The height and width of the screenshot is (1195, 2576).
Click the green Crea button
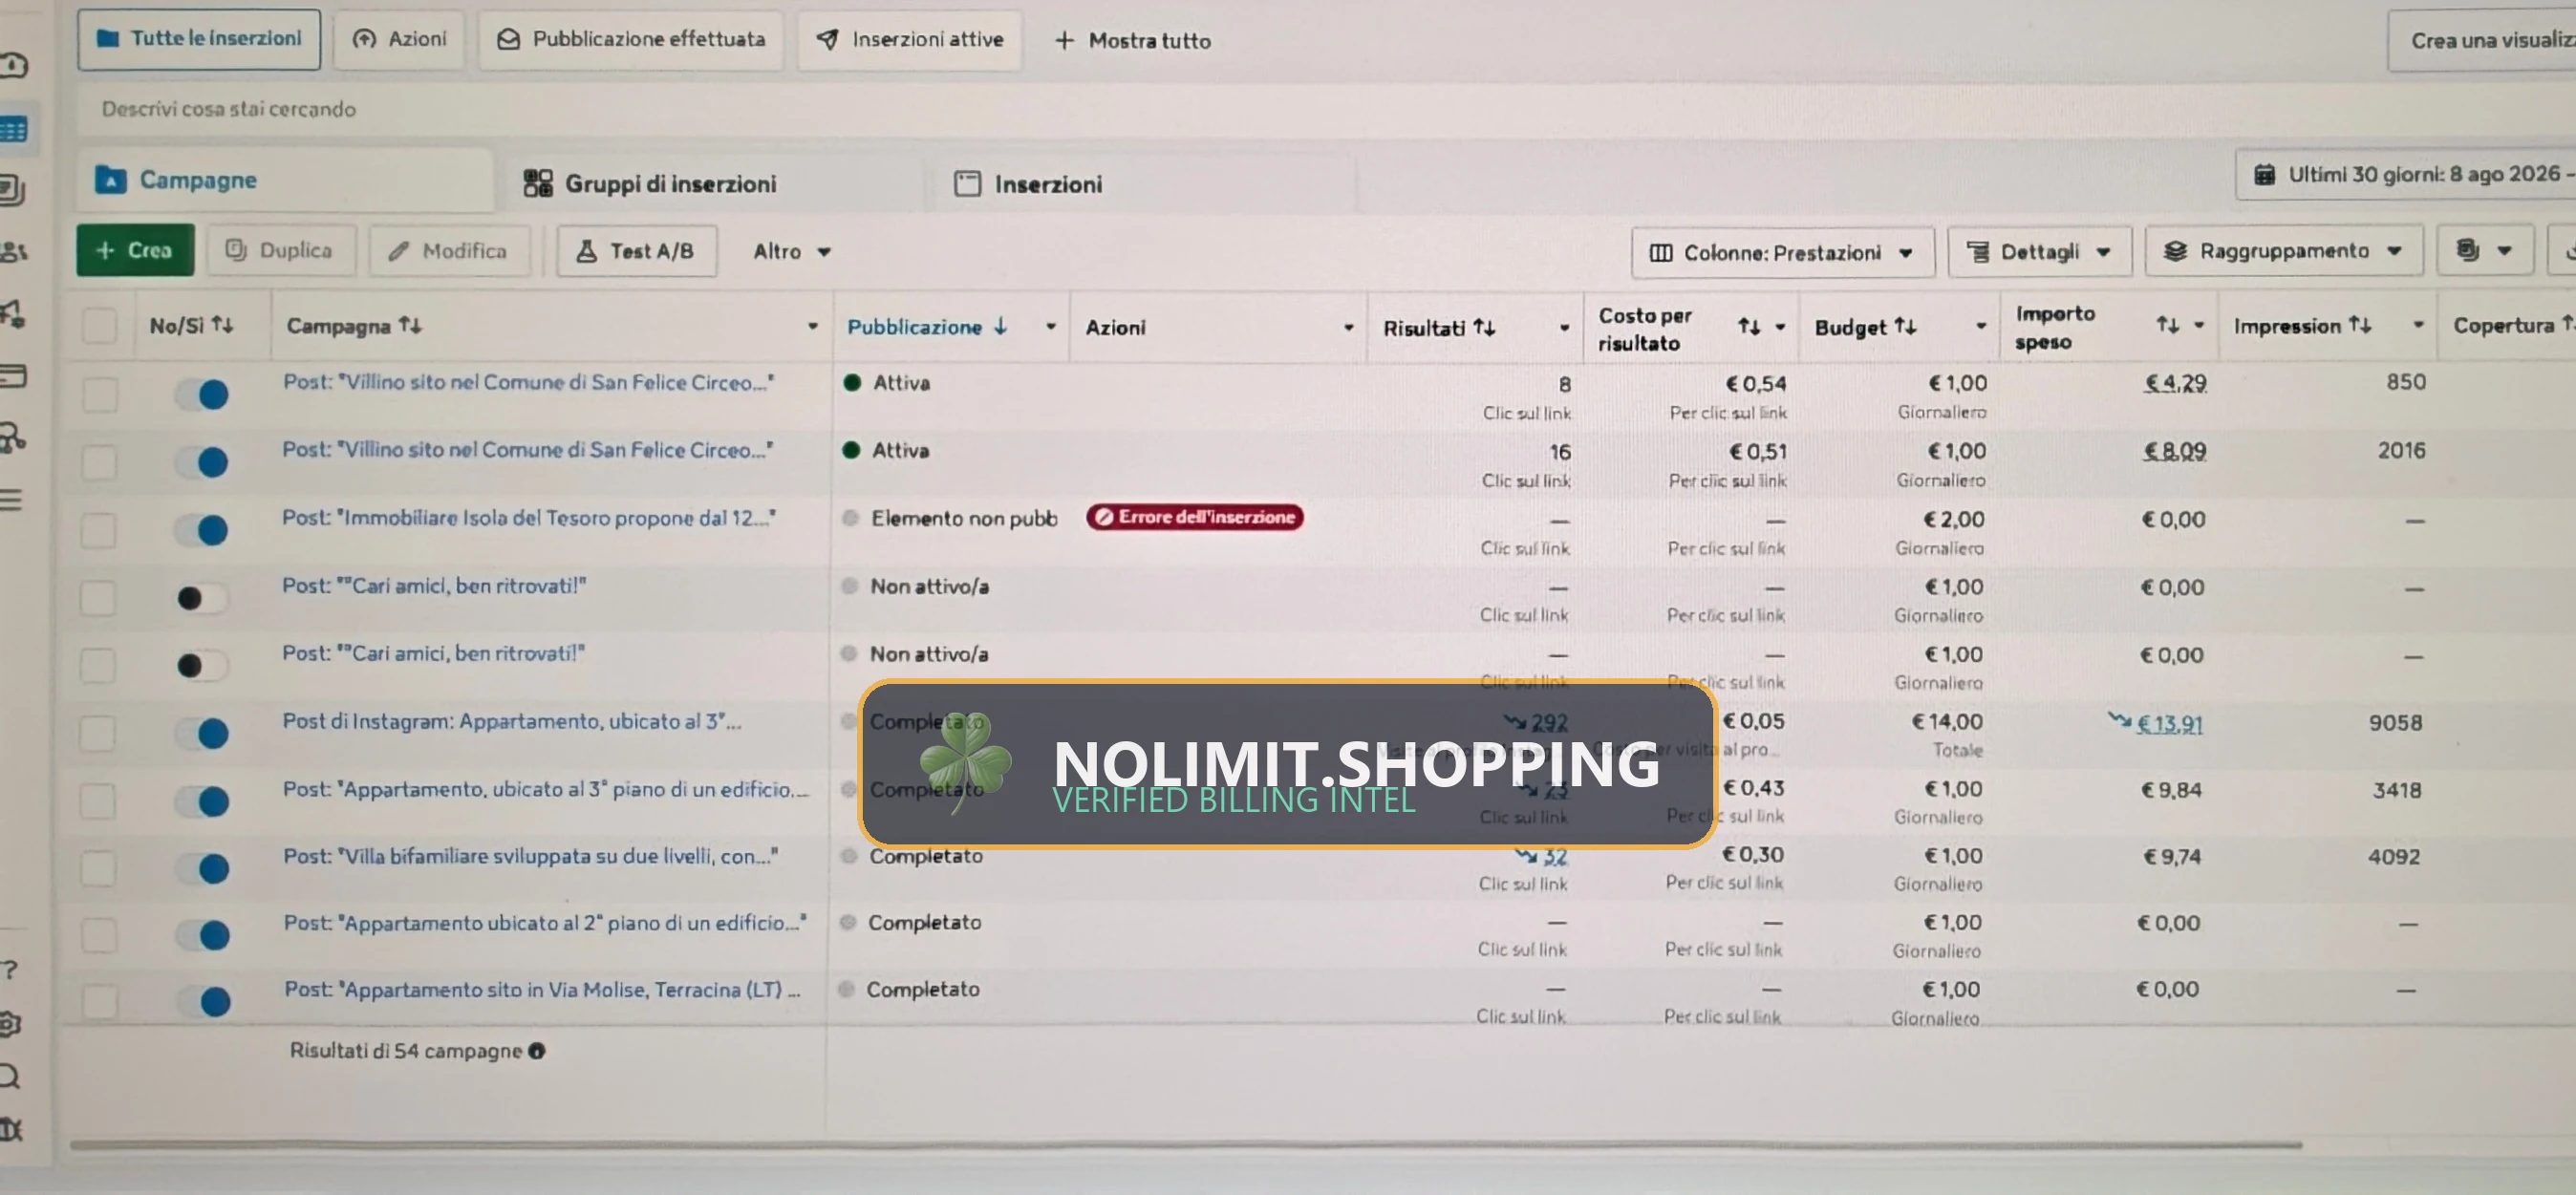coord(135,250)
